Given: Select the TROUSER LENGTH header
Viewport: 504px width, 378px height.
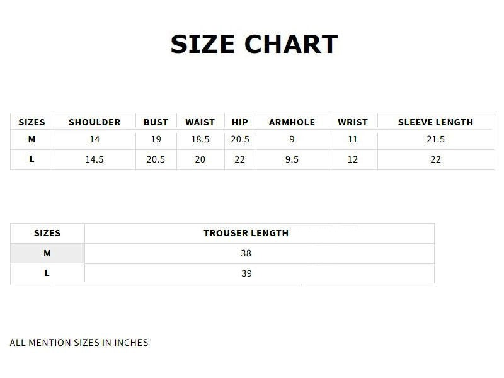Looking at the screenshot, I should coord(246,233).
